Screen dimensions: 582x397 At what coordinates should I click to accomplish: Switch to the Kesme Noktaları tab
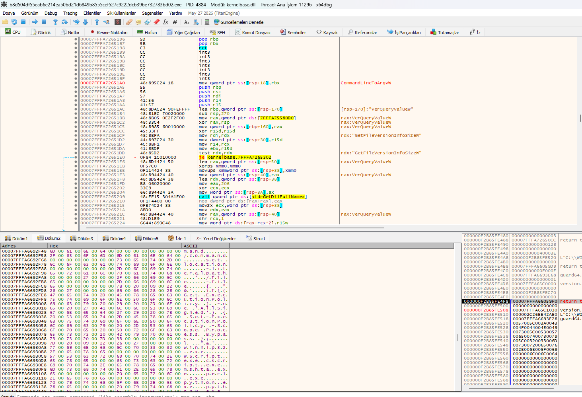pyautogui.click(x=109, y=32)
